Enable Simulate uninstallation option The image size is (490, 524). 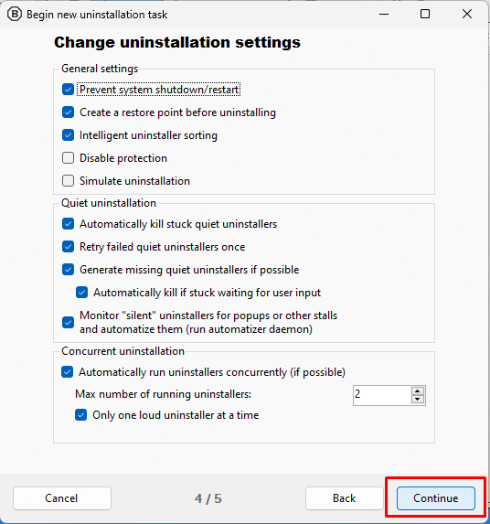69,181
